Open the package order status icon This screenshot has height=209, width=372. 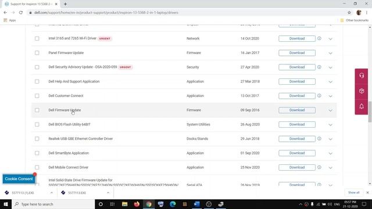[x=362, y=91]
